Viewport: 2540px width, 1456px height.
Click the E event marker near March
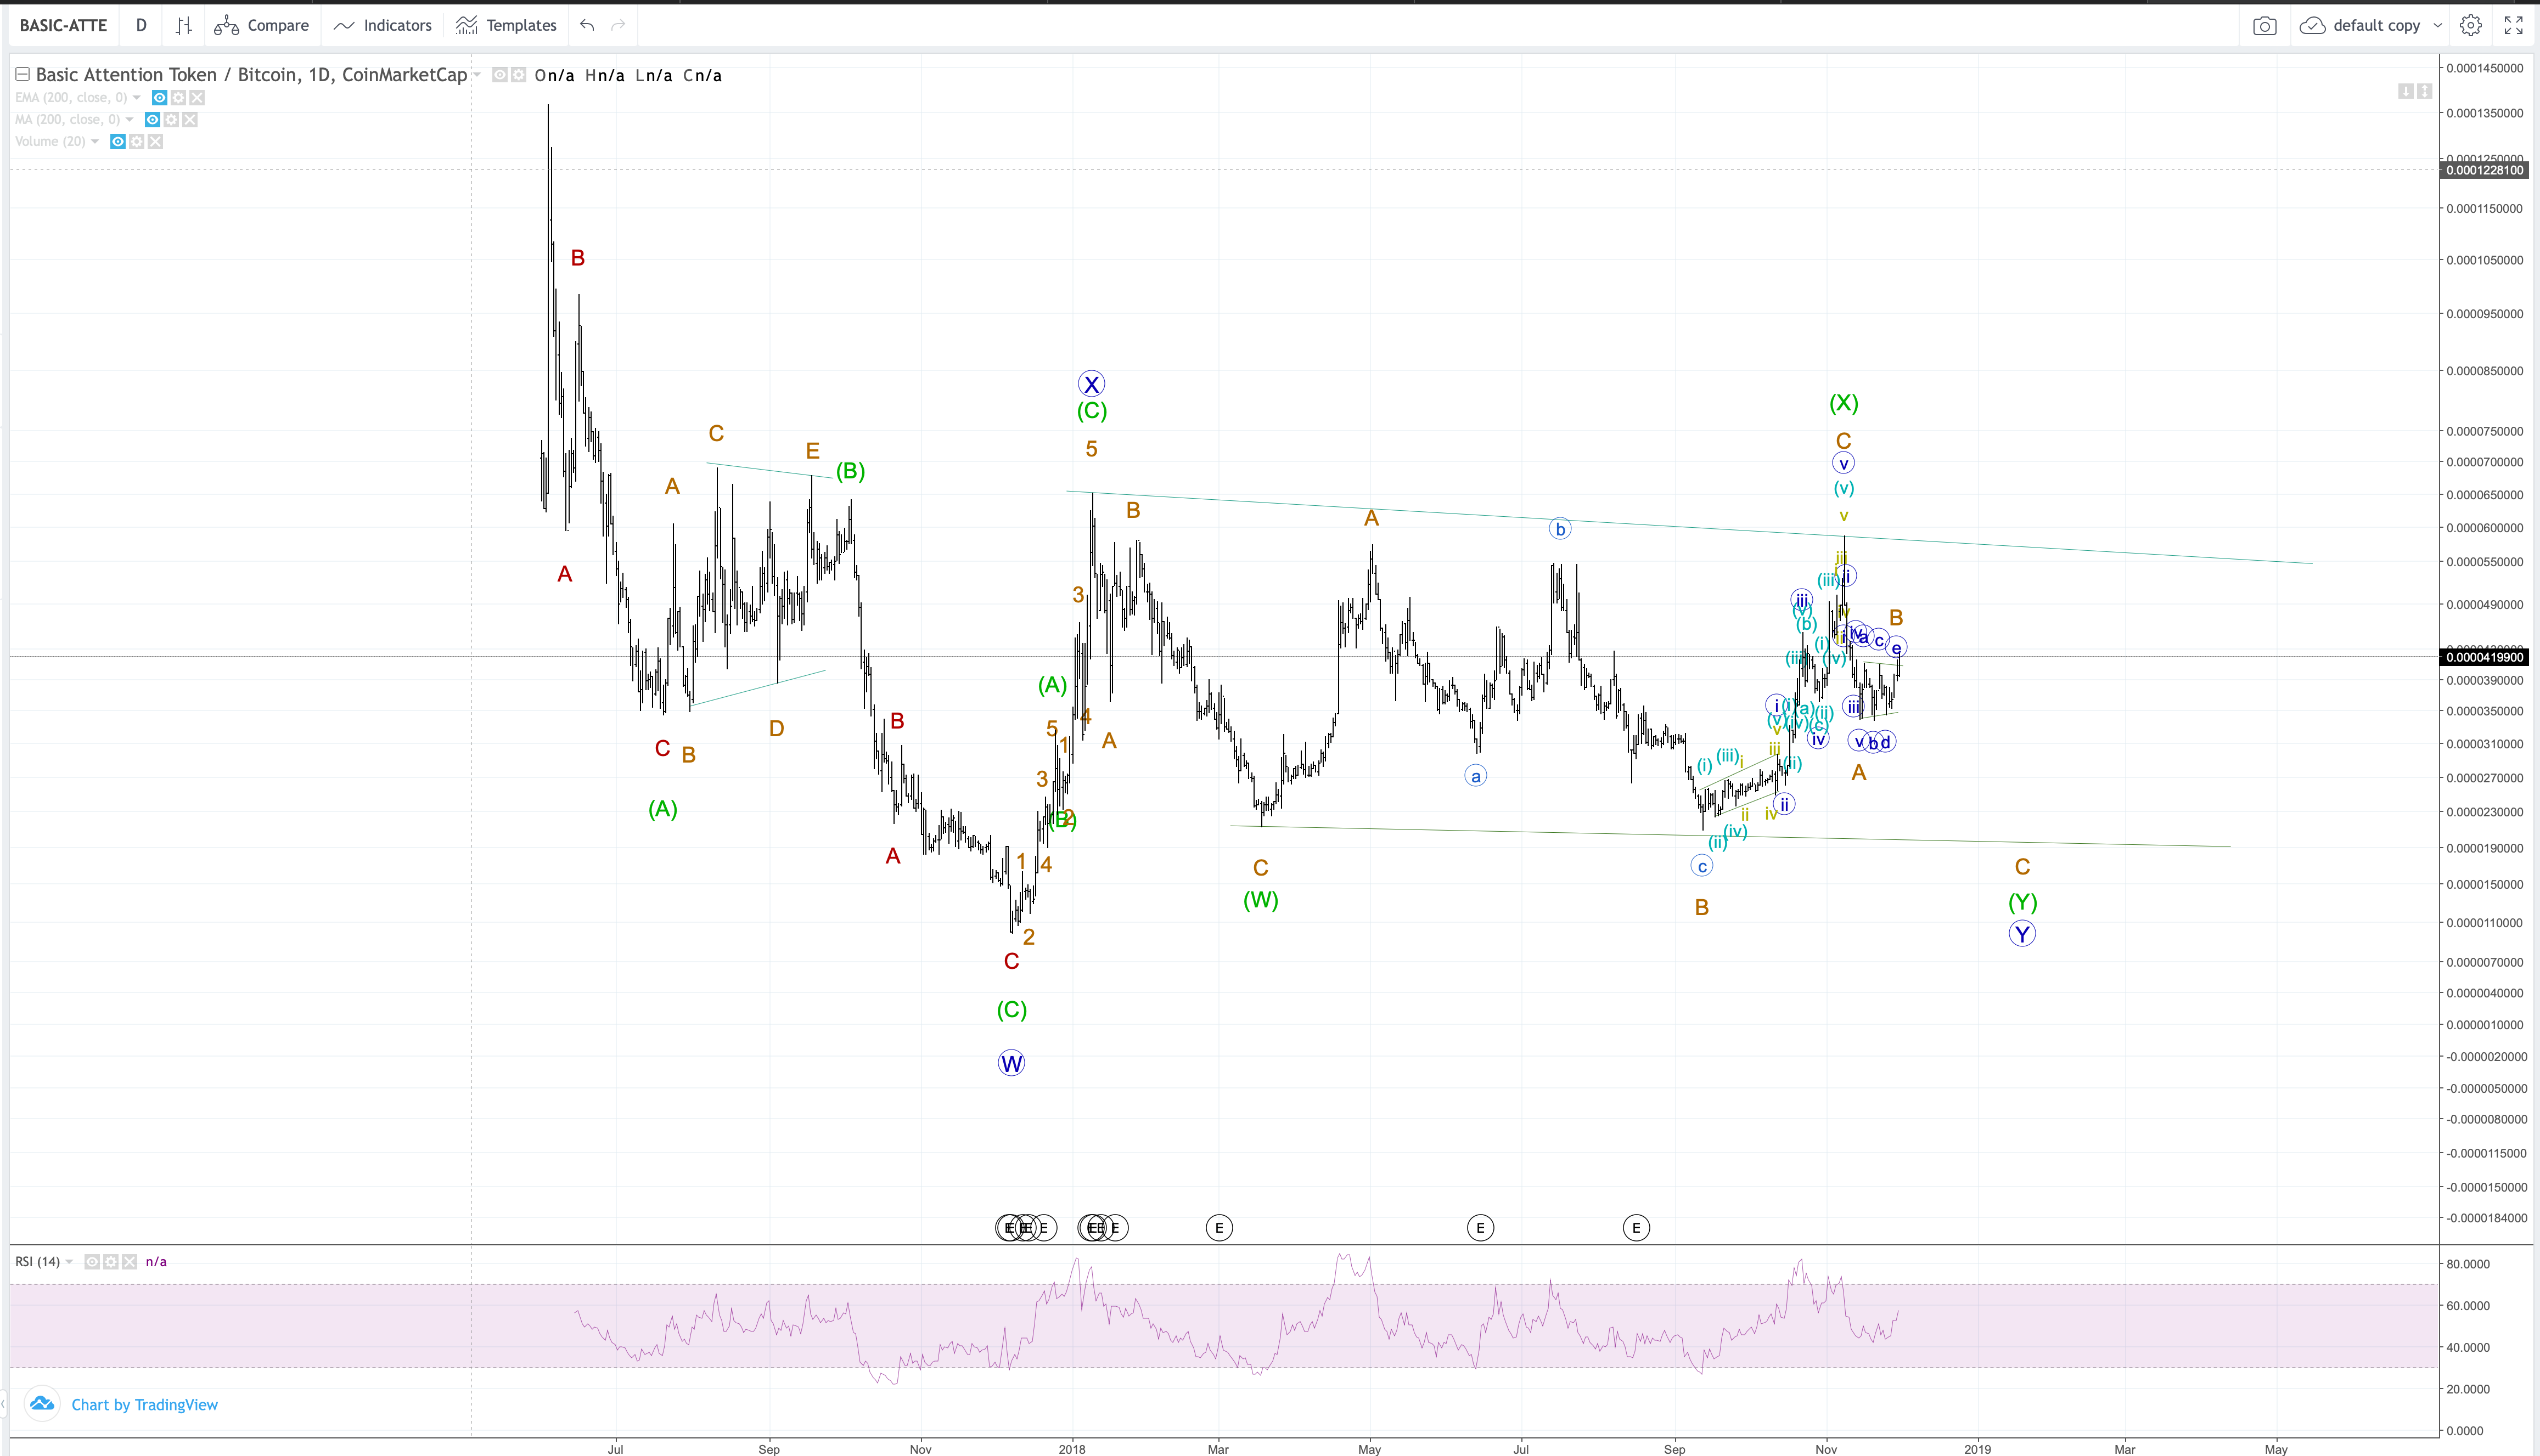tap(1218, 1228)
